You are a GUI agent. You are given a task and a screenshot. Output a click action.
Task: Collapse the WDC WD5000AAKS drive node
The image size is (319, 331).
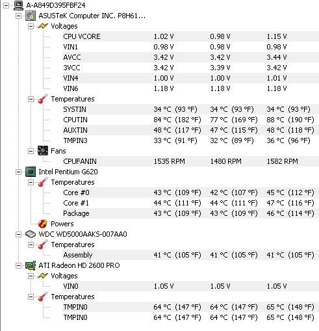[x=19, y=234]
